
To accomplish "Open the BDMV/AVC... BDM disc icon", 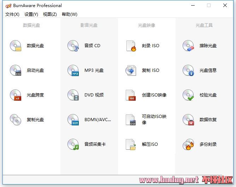I will [73, 120].
